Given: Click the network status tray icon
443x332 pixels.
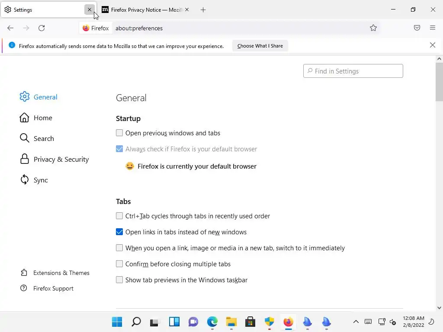Looking at the screenshot, I should (x=382, y=322).
